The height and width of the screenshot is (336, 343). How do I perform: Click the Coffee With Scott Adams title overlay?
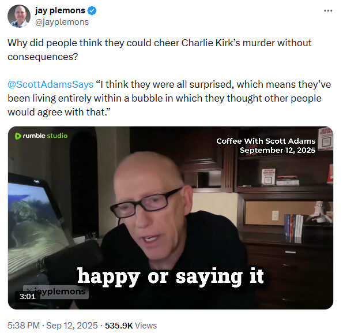(266, 141)
